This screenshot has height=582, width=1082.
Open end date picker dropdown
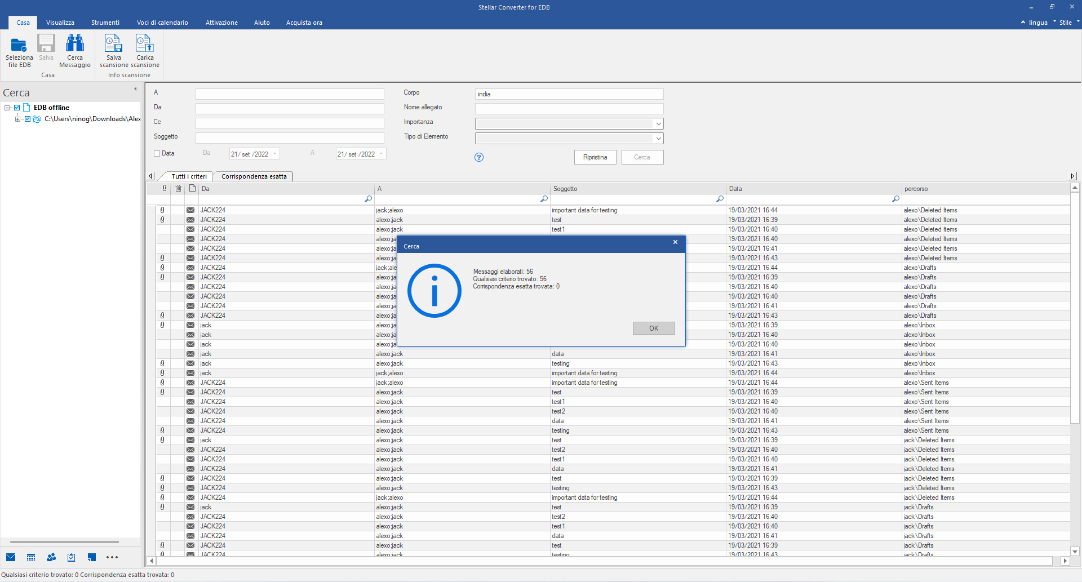point(382,154)
